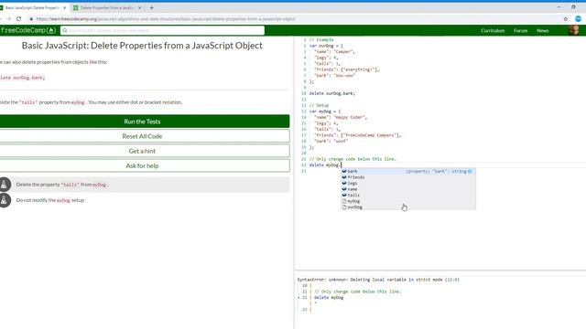Image resolution: width=586 pixels, height=329 pixels.
Task: Click the browser address bar URL
Action: 166,18
